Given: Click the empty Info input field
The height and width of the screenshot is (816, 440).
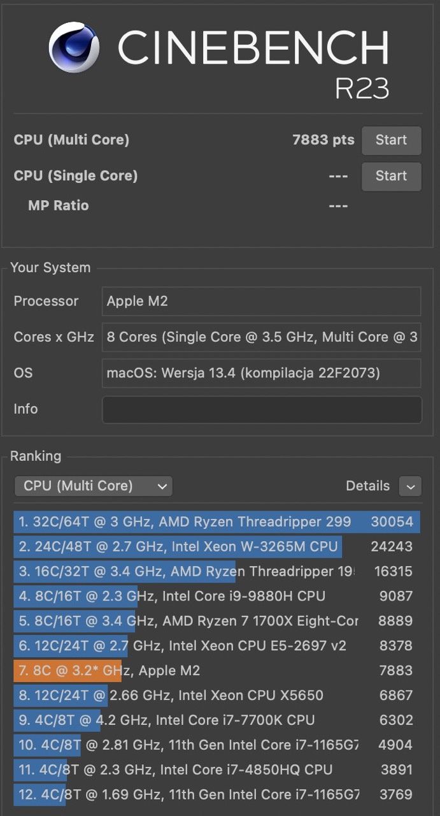Looking at the screenshot, I should (x=262, y=409).
